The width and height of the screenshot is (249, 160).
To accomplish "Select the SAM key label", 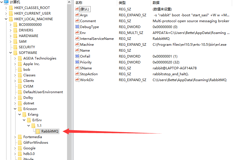I will point(23,42).
